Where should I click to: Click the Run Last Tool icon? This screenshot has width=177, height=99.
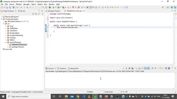click(63, 7)
